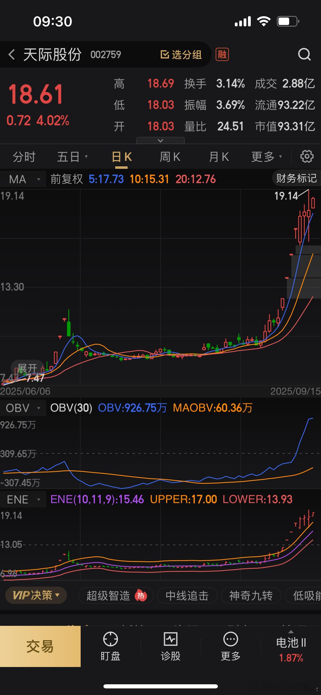
Task: Tap current price 18.61
Action: pos(36,94)
